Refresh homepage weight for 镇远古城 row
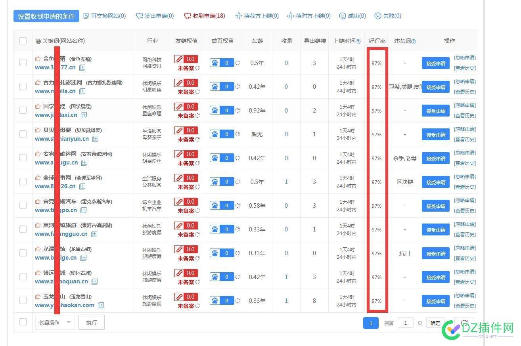 coord(238,277)
